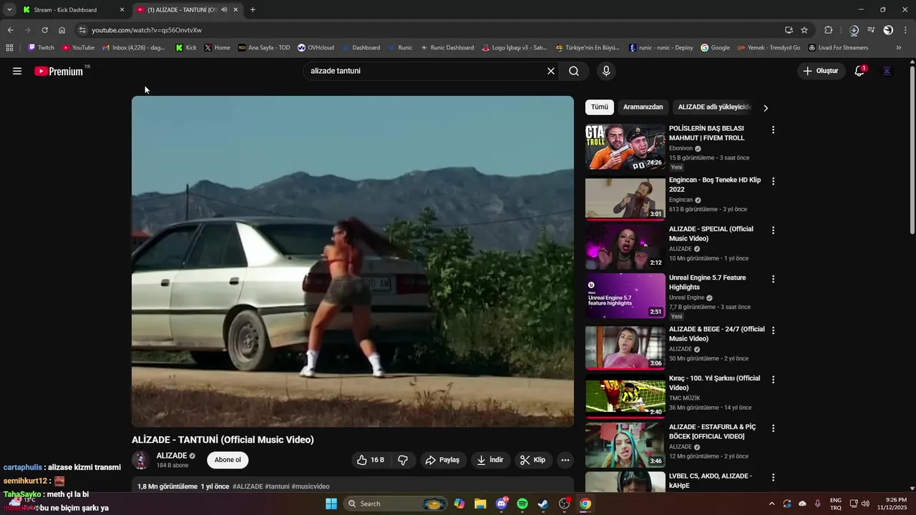
Task: Open options for Unreal Engine 5.7 video
Action: [773, 279]
